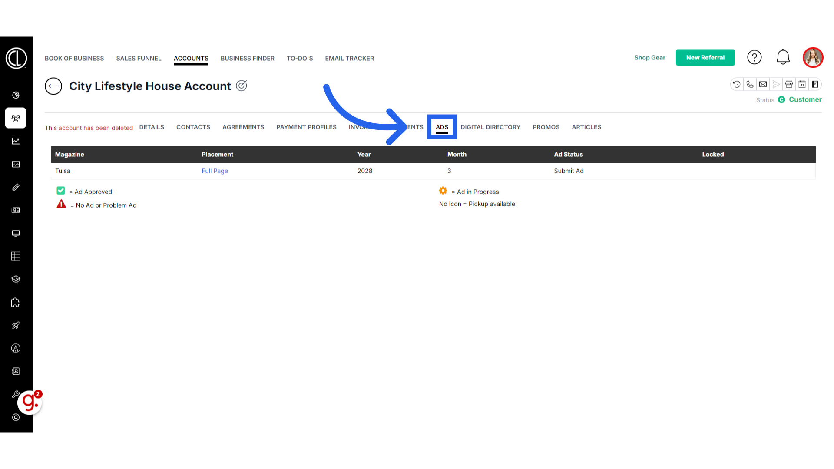834x469 pixels.
Task: Click the Locked column header
Action: [x=713, y=154]
